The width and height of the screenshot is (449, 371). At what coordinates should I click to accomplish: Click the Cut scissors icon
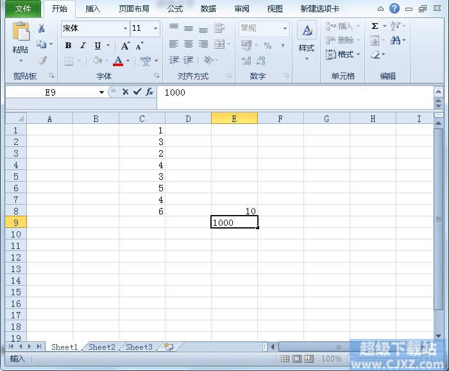(41, 28)
